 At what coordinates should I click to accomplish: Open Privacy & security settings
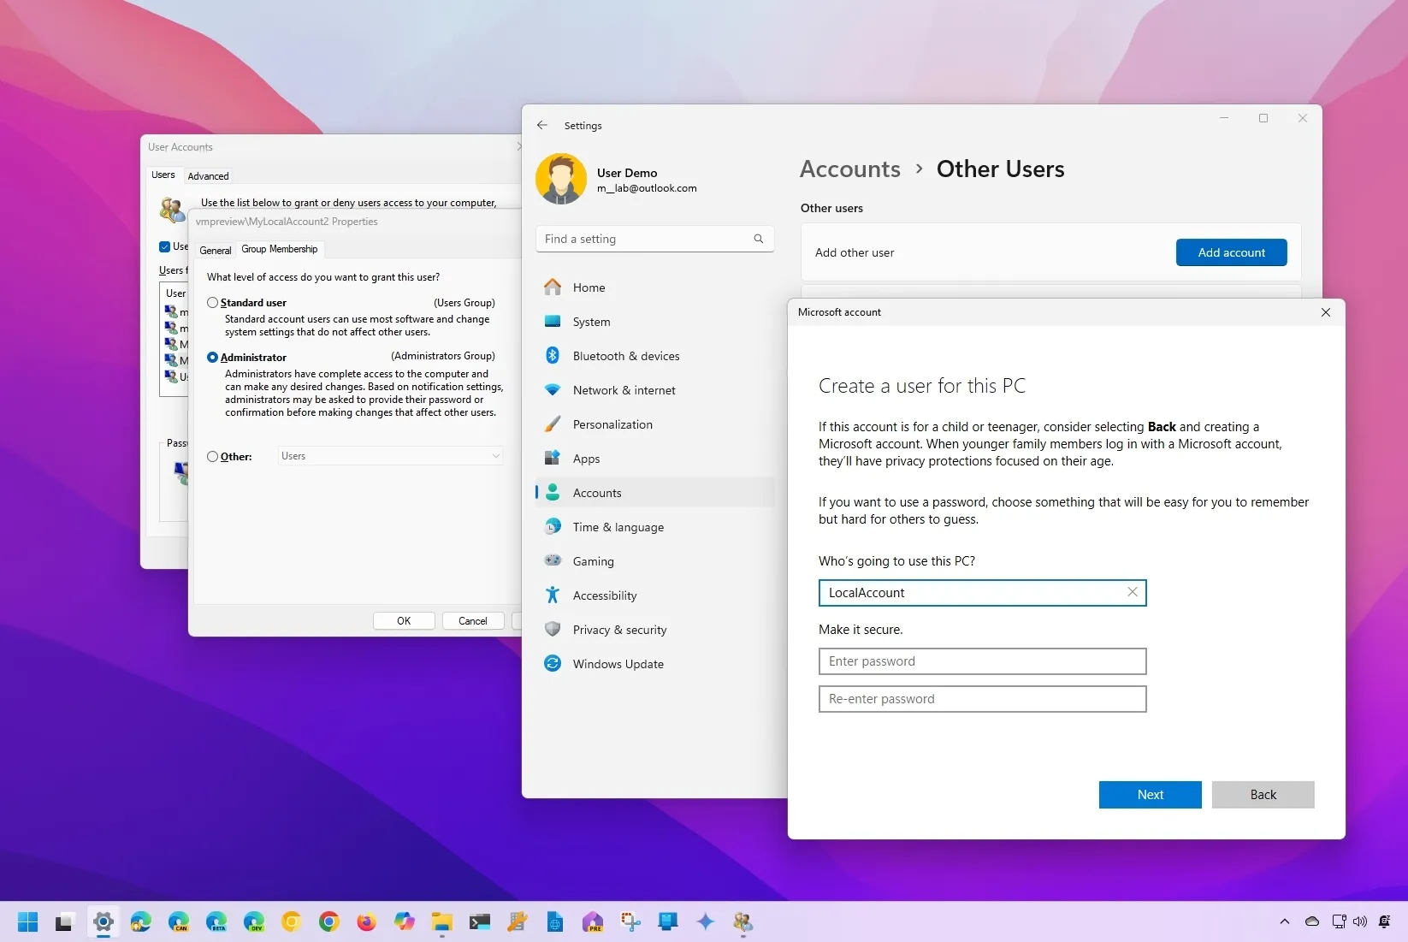(620, 629)
